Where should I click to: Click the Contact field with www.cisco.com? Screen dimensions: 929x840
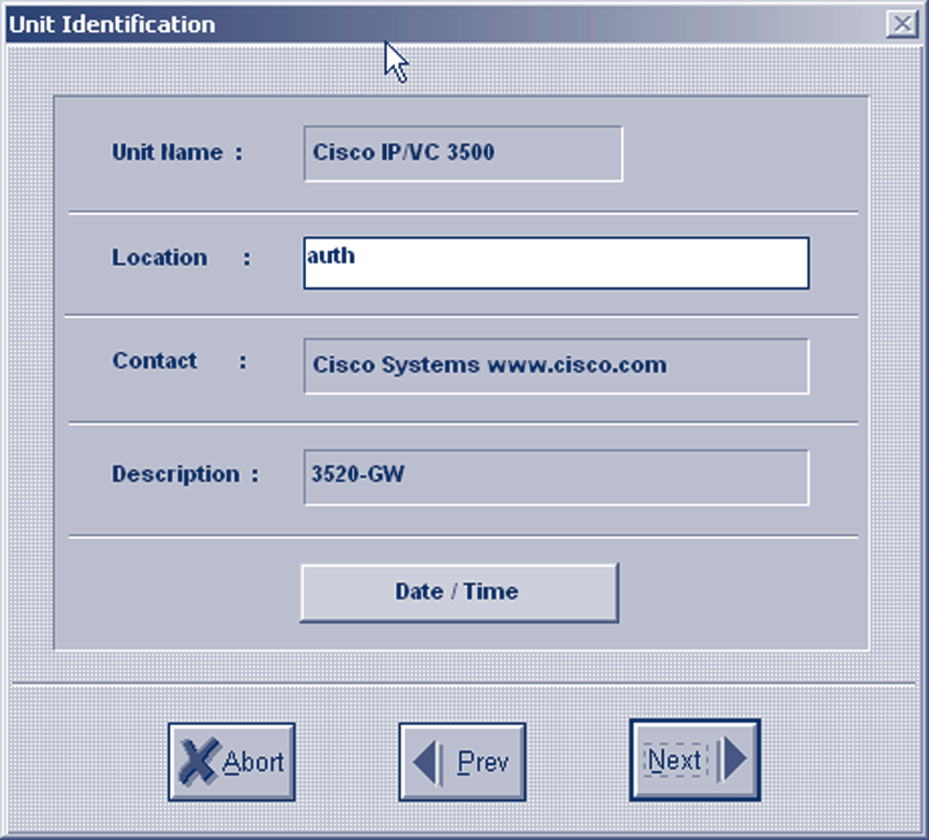pyautogui.click(x=555, y=365)
